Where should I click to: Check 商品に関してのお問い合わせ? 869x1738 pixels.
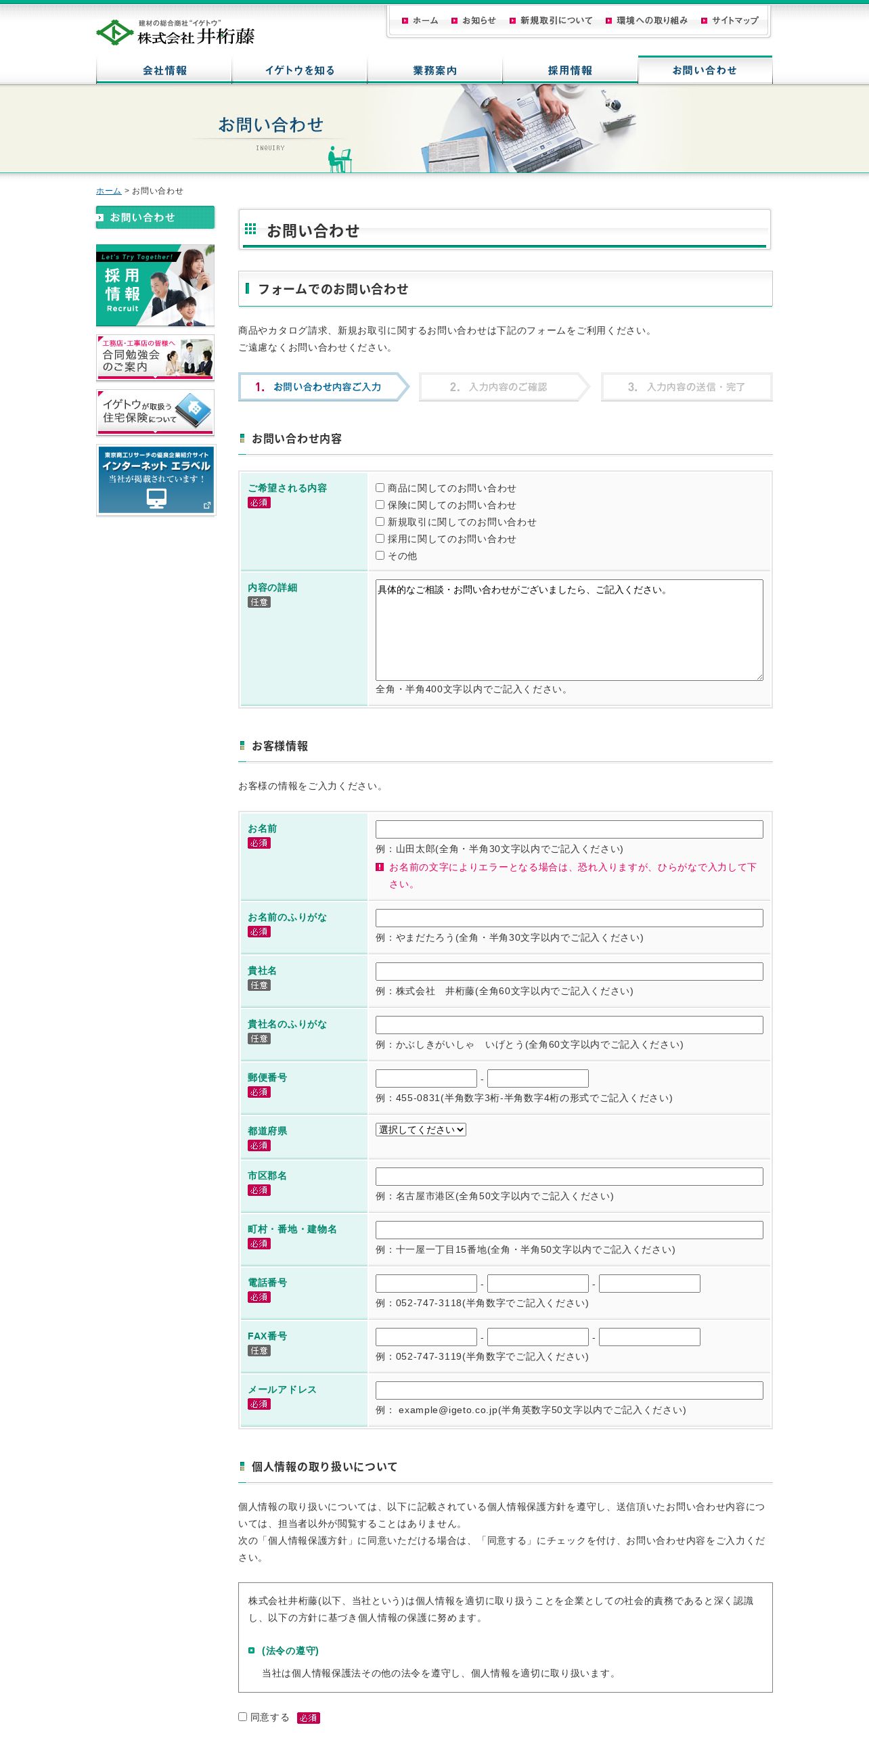tap(380, 488)
